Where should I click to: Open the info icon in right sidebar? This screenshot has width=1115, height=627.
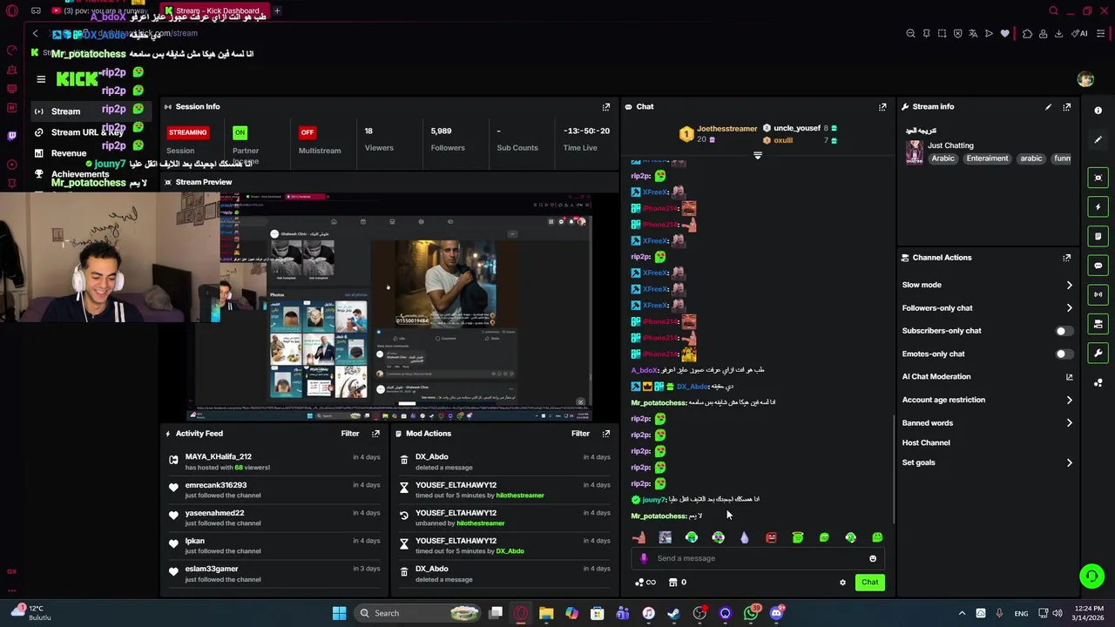1098,111
